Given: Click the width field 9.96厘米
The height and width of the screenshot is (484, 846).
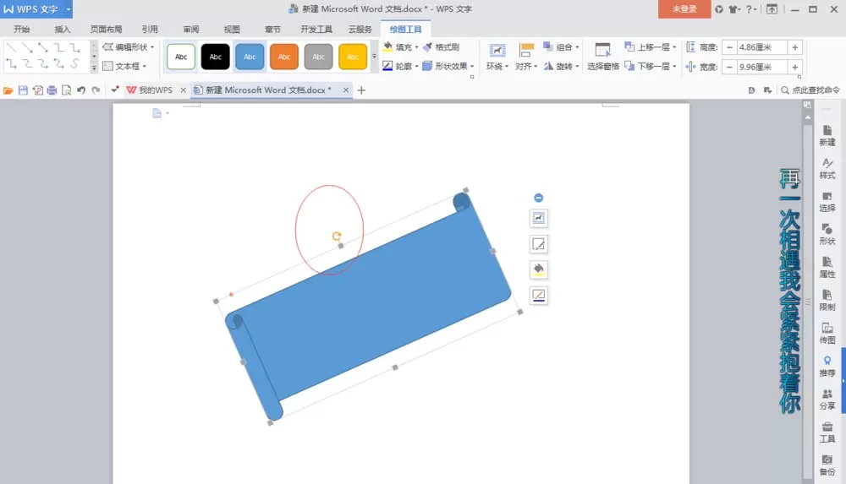Looking at the screenshot, I should tap(762, 67).
